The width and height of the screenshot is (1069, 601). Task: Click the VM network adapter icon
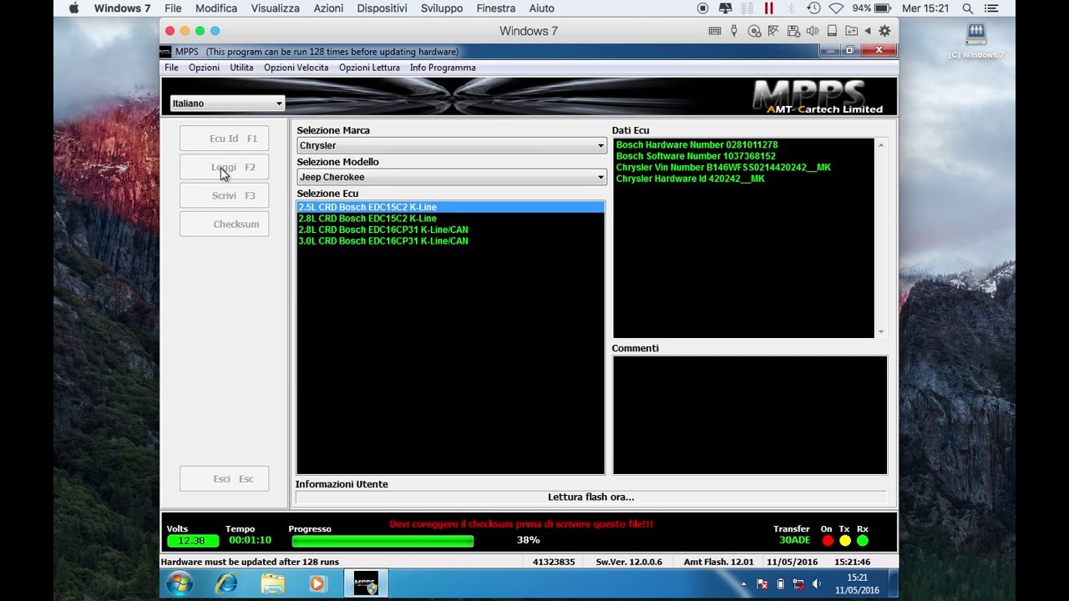coord(773,31)
